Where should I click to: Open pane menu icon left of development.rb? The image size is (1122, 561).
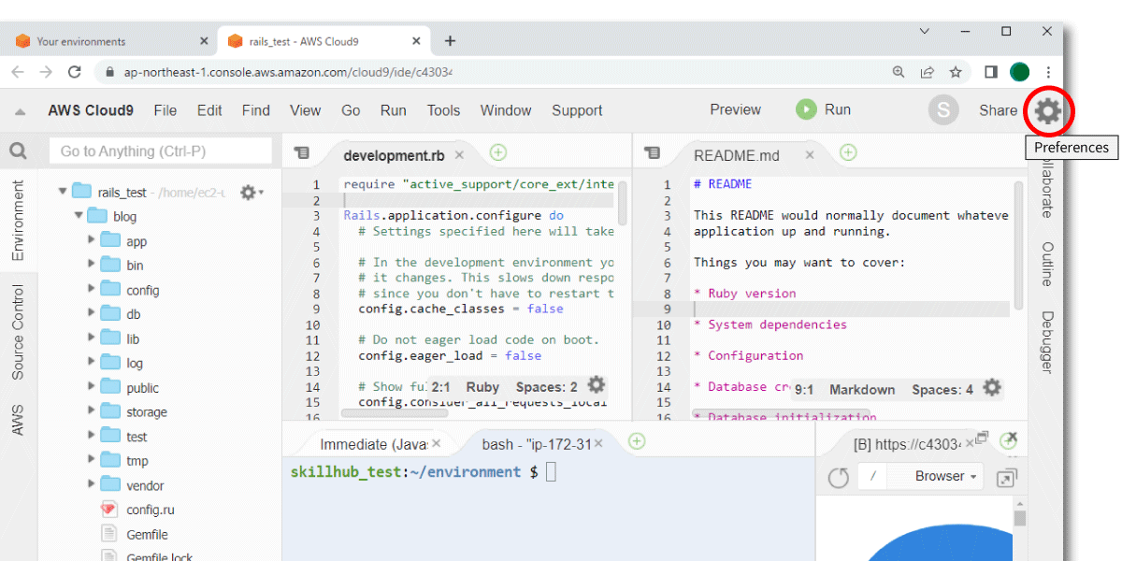(x=301, y=153)
